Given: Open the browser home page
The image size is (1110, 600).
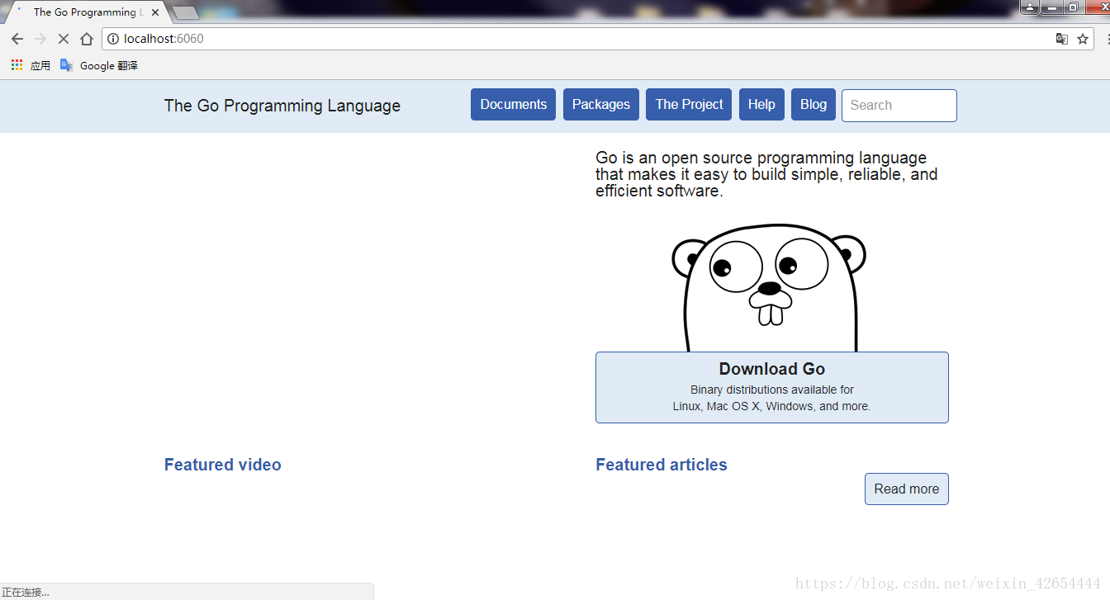Looking at the screenshot, I should point(86,39).
